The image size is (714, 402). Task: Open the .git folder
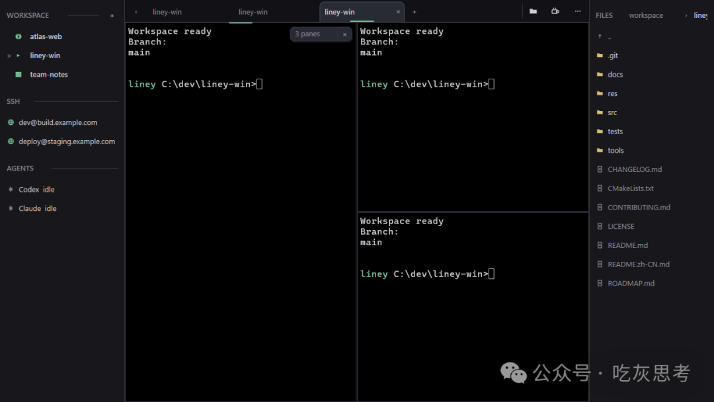tap(612, 56)
